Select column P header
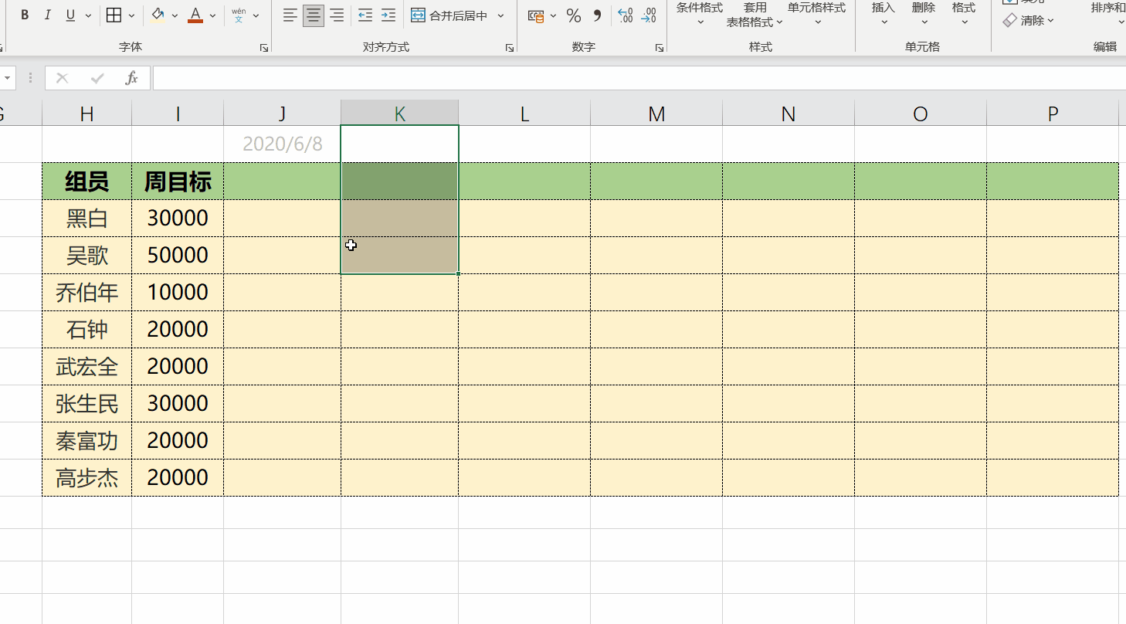 click(x=1053, y=114)
